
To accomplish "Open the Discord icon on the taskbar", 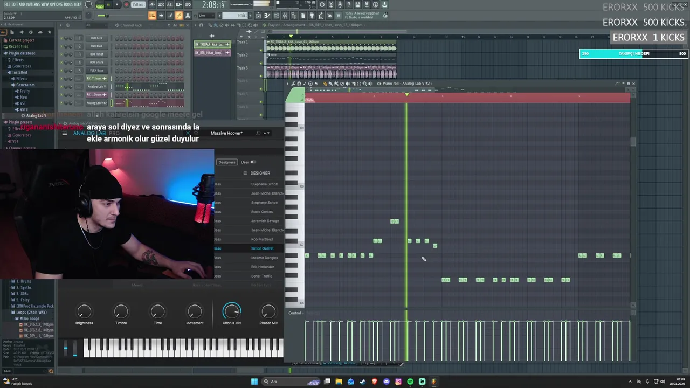I will (387, 382).
